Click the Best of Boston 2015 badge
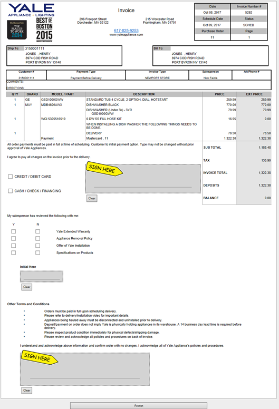The image size is (279, 409). click(x=44, y=30)
